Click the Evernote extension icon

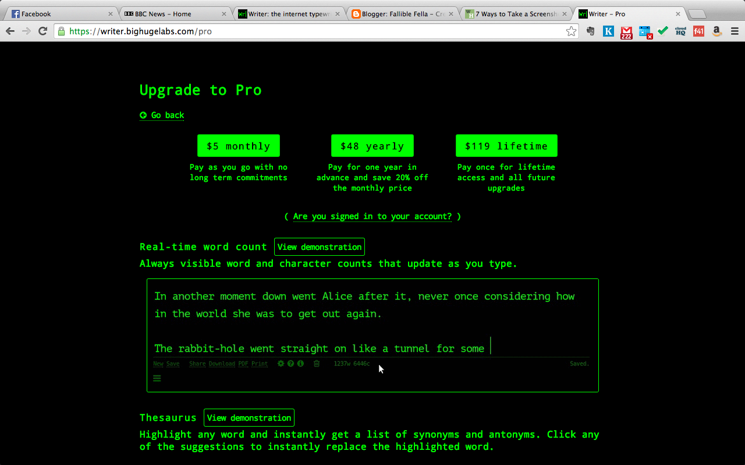click(591, 31)
